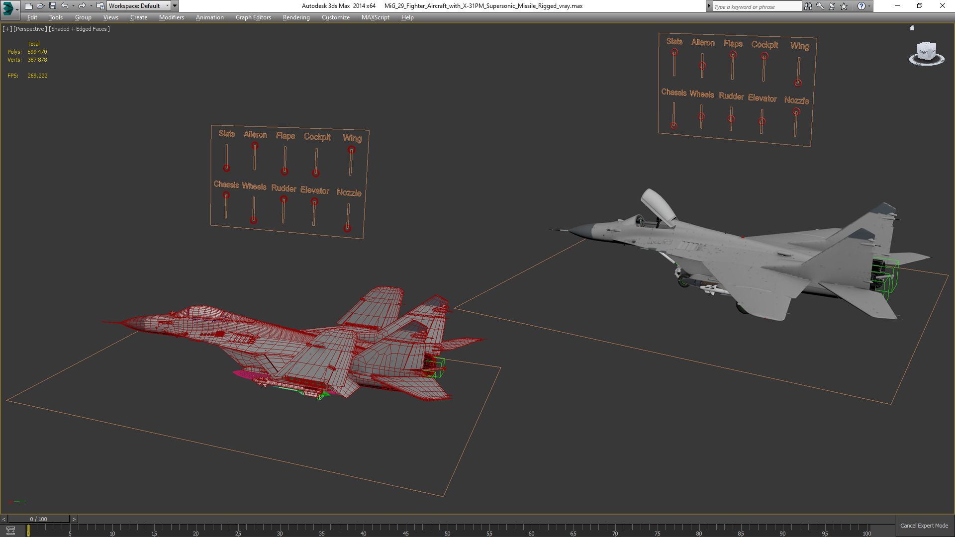The image size is (955, 537).
Task: Open the Rendering menu
Action: pos(296,17)
